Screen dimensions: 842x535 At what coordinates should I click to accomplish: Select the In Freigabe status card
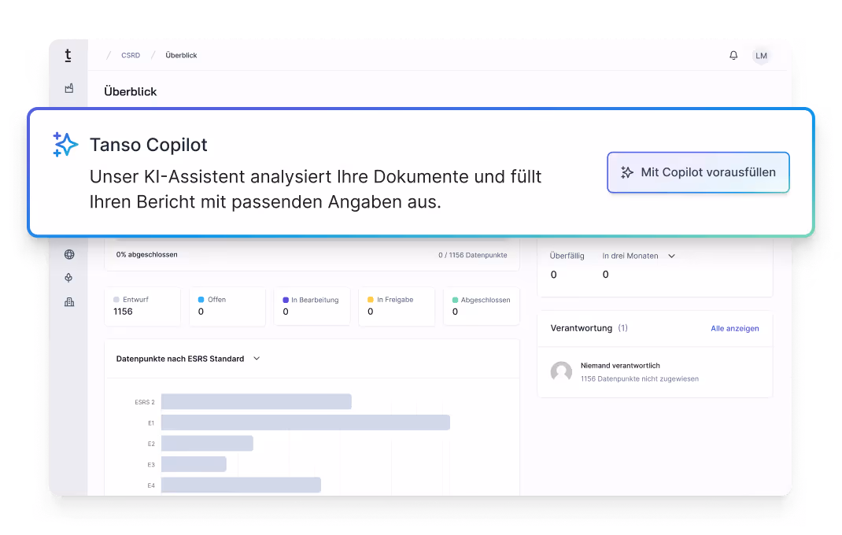397,306
